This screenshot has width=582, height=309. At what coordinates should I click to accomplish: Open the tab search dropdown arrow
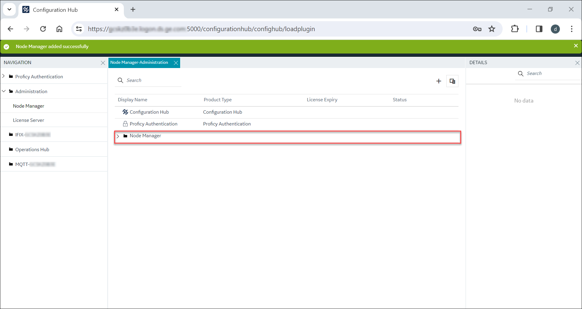tap(9, 9)
